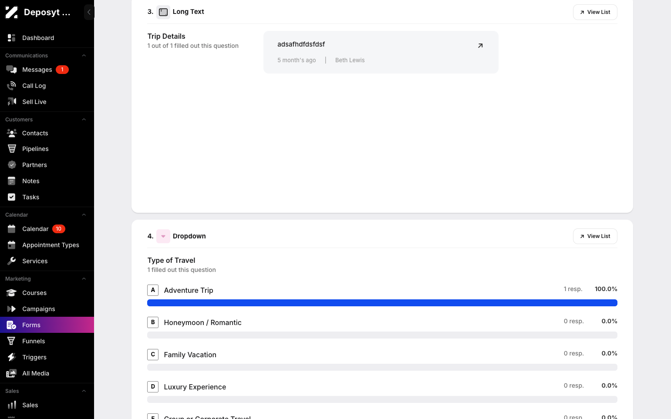Image resolution: width=671 pixels, height=419 pixels.
Task: Collapse the Communications section
Action: pyautogui.click(x=84, y=56)
